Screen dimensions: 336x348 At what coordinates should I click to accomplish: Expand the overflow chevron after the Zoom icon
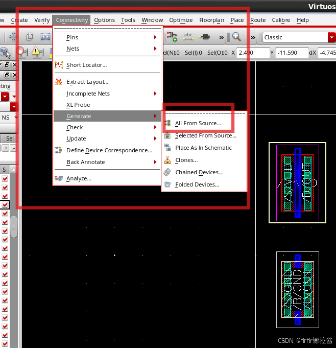click(253, 37)
